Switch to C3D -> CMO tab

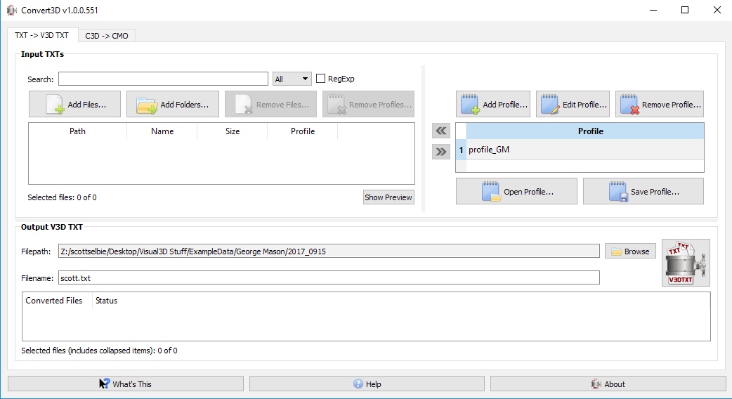coord(107,36)
